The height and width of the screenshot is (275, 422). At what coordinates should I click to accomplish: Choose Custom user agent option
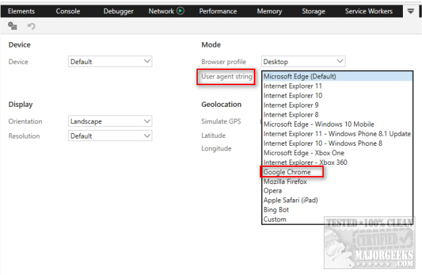point(275,219)
